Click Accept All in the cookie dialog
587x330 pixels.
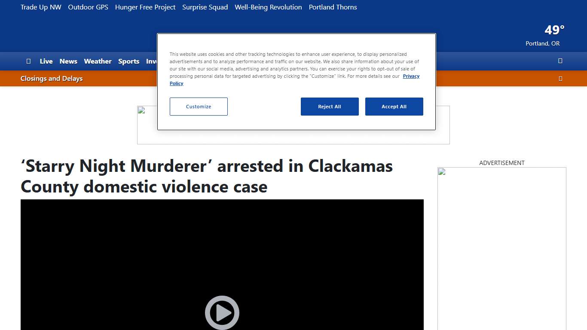pos(394,106)
